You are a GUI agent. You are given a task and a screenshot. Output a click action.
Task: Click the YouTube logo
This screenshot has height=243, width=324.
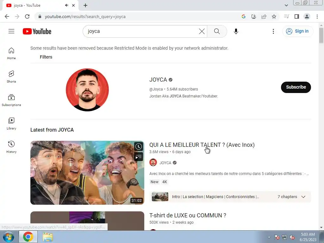(37, 31)
